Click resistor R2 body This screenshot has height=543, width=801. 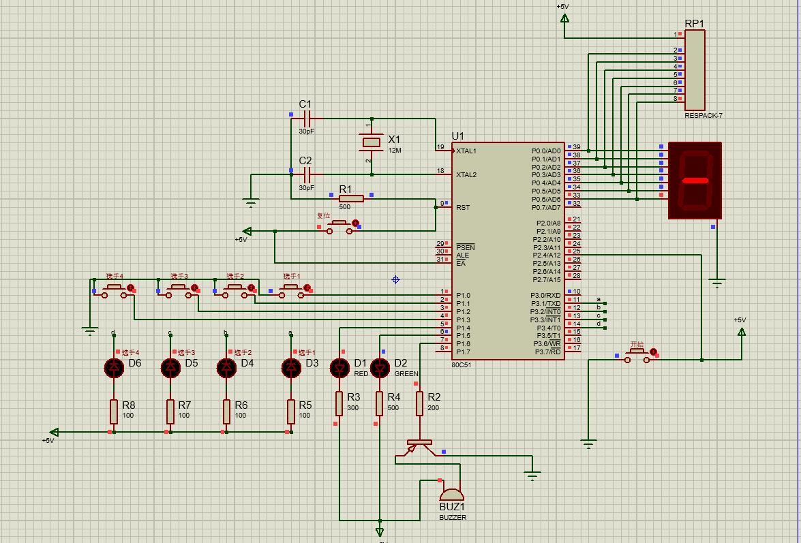419,404
